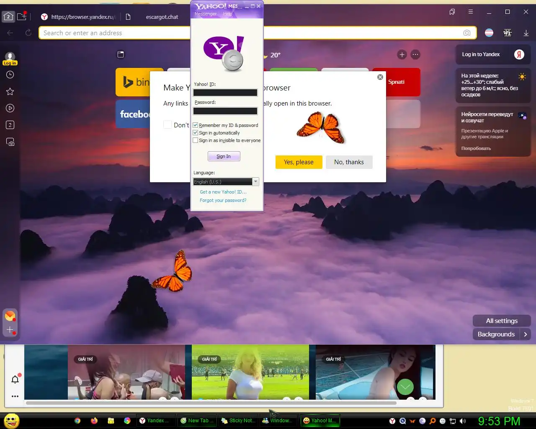Viewport: 536px width, 429px height.
Task: Click the Backgrounds button
Action: (x=496, y=334)
